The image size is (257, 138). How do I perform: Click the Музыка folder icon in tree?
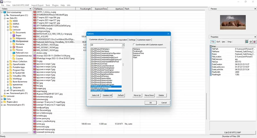point(14,47)
